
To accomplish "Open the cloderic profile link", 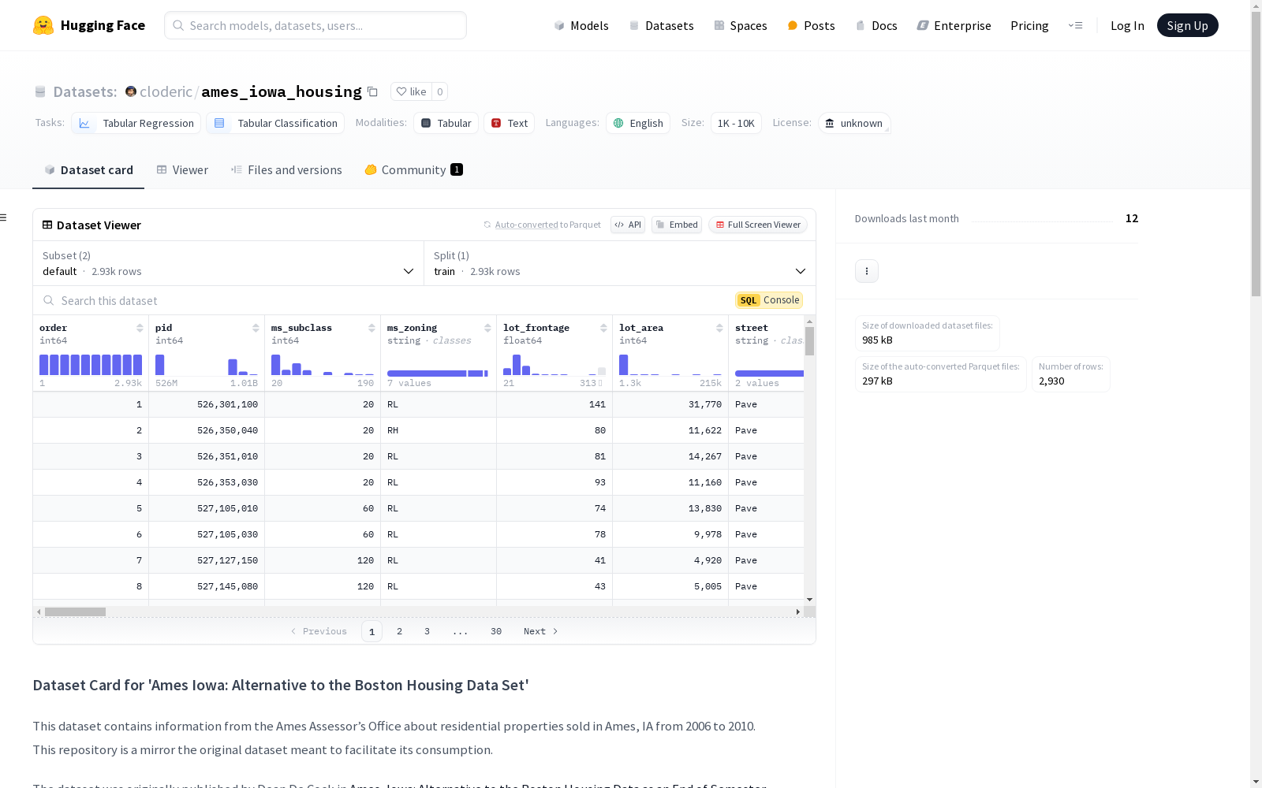I will click(166, 91).
